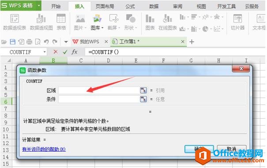Open the pie chart type dropdown arrow

click(x=211, y=29)
